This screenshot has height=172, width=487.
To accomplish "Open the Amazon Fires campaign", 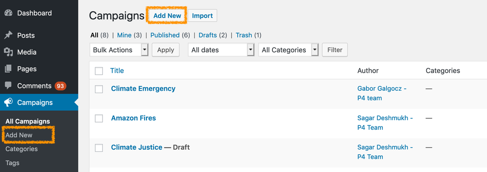I will coord(134,118).
